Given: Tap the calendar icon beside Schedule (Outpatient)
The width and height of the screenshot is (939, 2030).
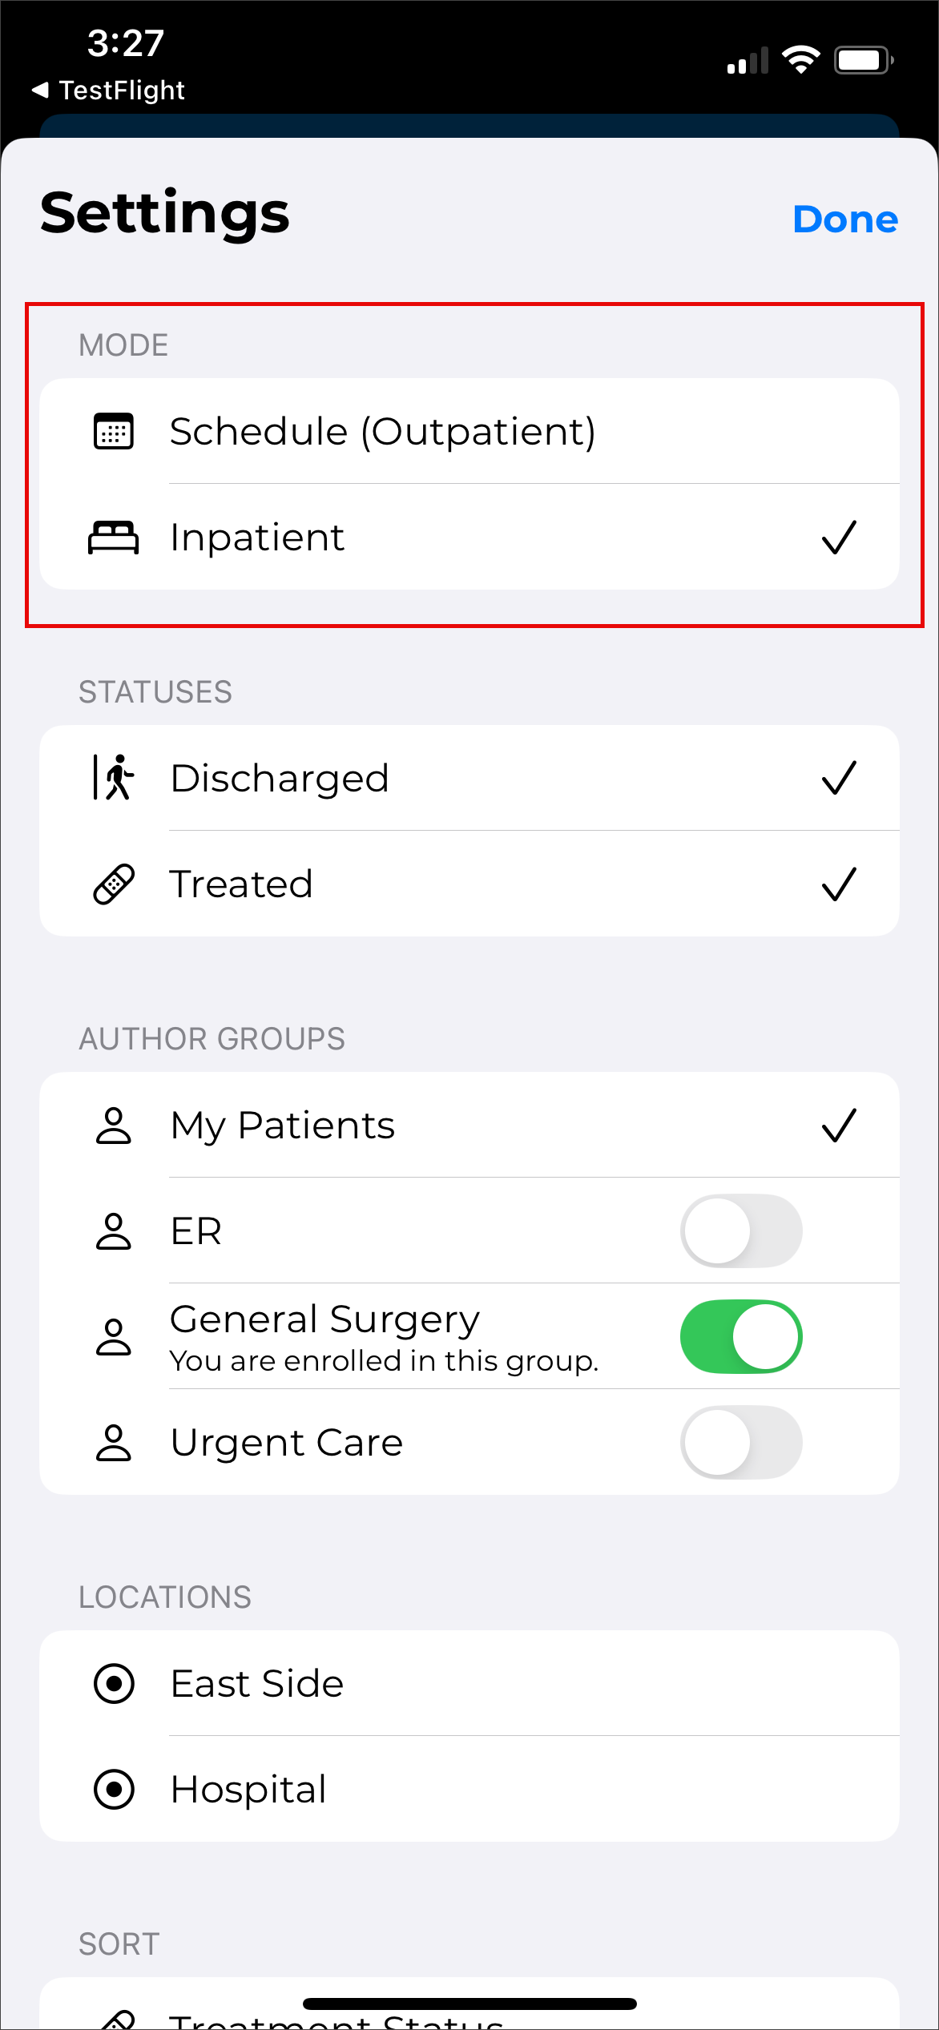Looking at the screenshot, I should pos(114,432).
